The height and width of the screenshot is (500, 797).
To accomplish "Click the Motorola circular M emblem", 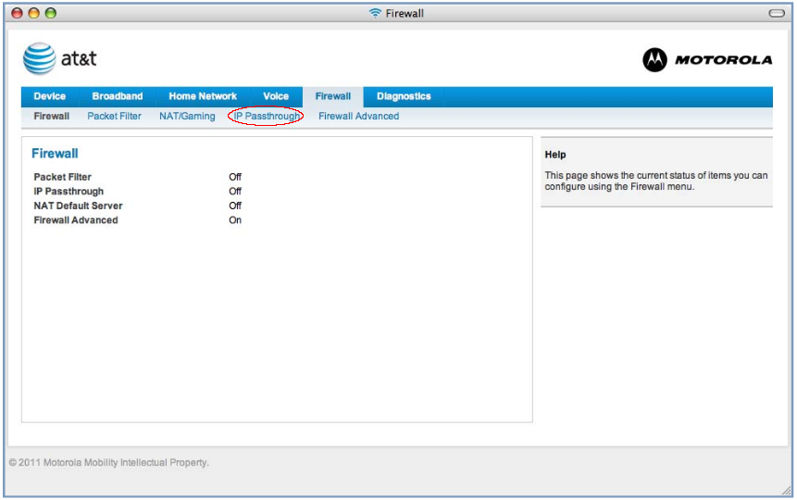I will [654, 60].
